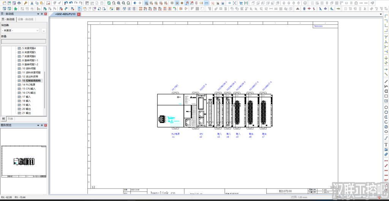The width and height of the screenshot is (389, 201).
Task: Toggle the snap to grid button
Action: [x=177, y=3]
